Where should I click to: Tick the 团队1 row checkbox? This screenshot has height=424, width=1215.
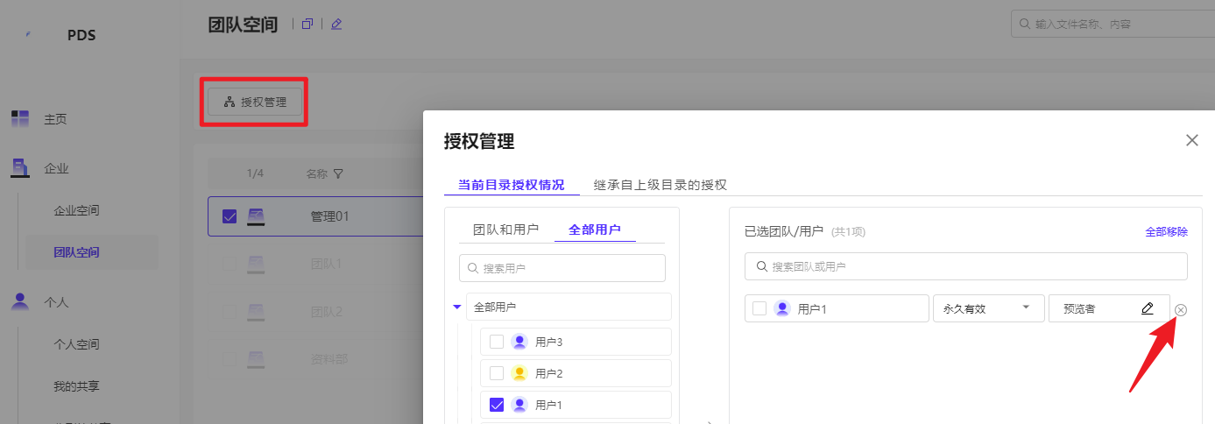[230, 263]
